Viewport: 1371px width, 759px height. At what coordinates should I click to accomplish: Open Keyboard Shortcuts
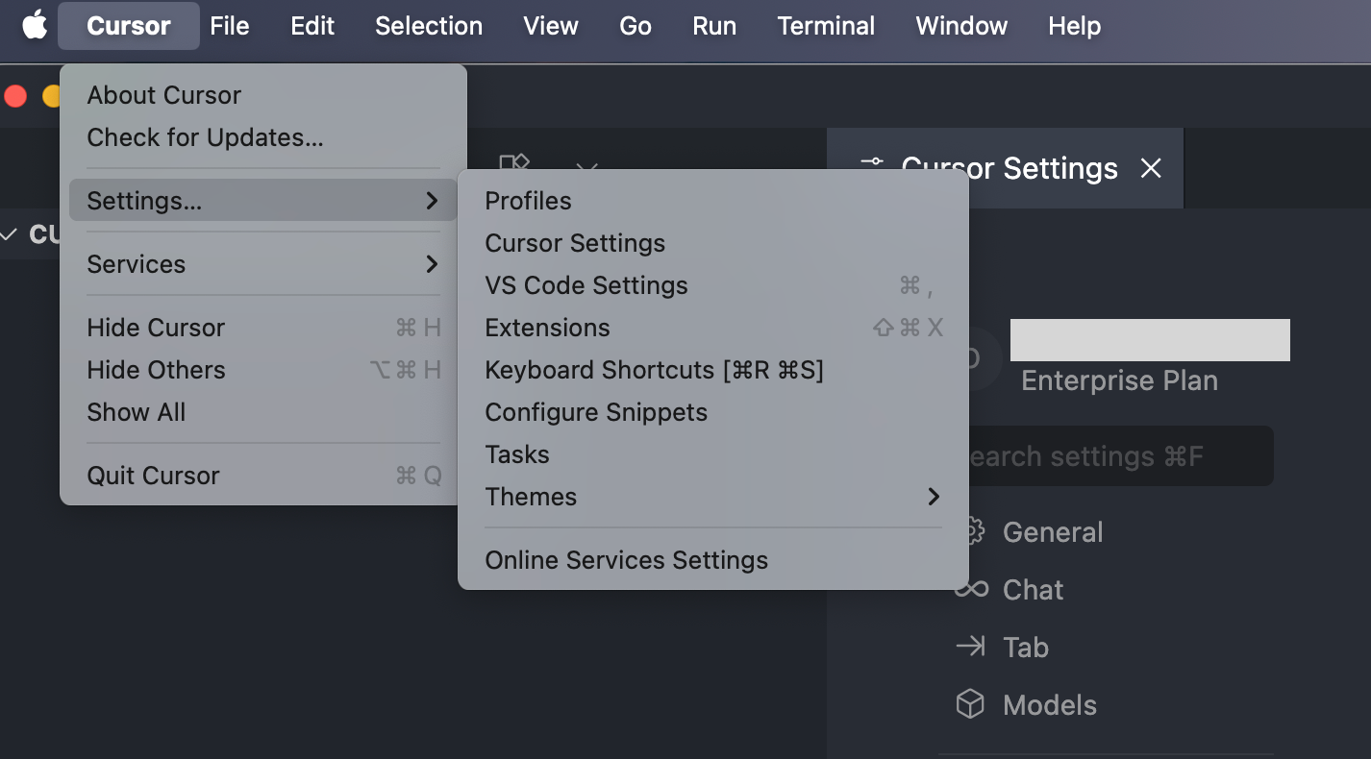713,370
